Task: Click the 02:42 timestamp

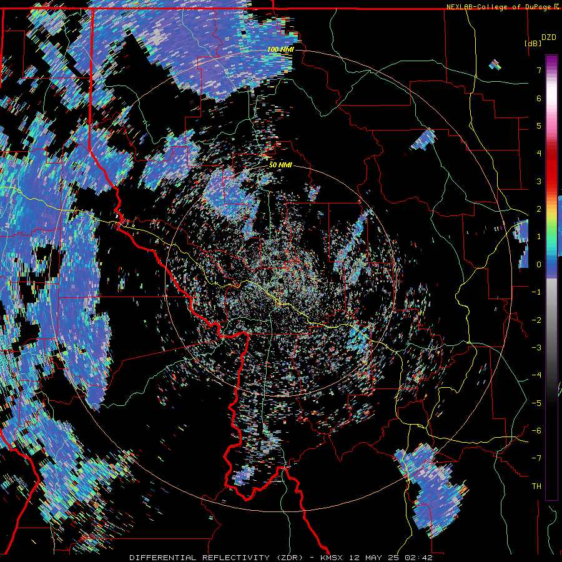Action: tap(418, 558)
